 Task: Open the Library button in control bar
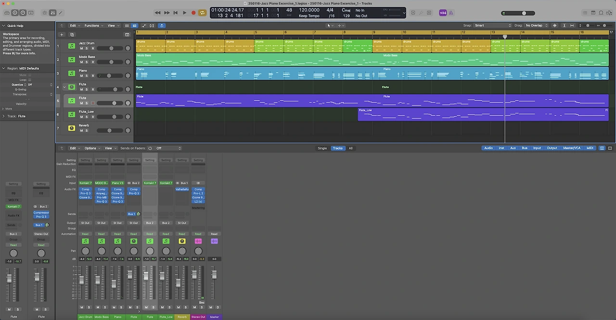tap(7, 13)
